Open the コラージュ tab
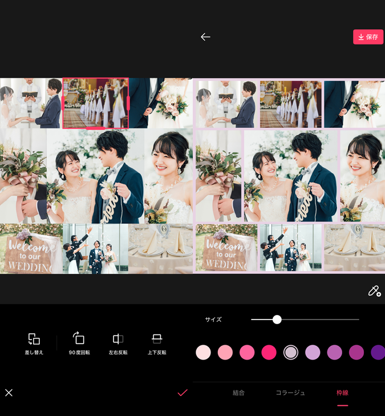The width and height of the screenshot is (385, 416). click(x=290, y=393)
